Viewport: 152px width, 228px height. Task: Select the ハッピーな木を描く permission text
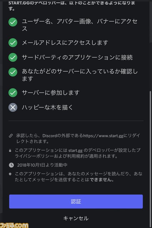pyautogui.click(x=47, y=107)
